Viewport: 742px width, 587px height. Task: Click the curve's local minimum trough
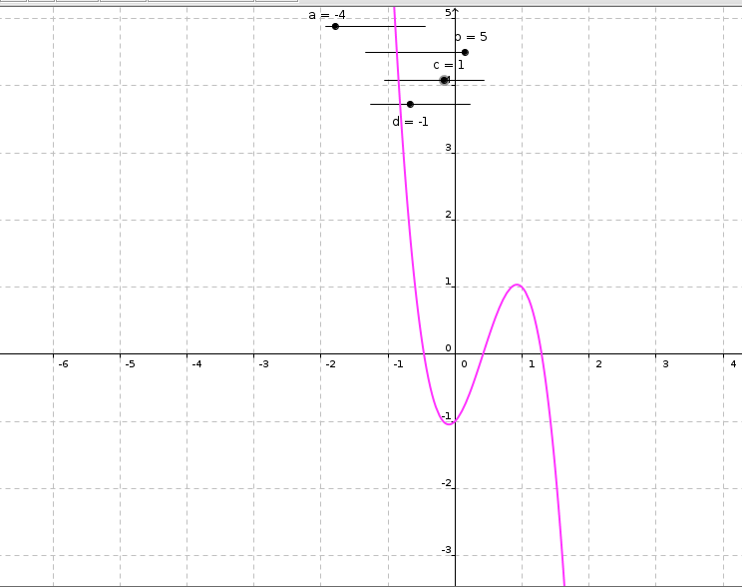[x=449, y=422]
